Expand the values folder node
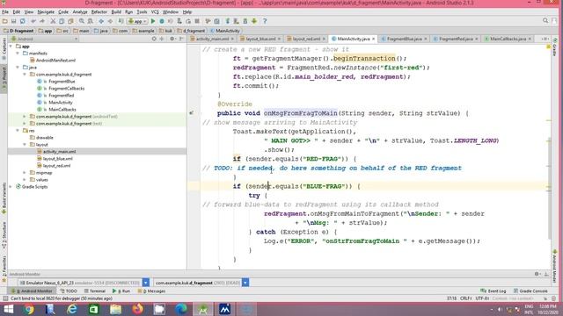 pyautogui.click(x=25, y=179)
